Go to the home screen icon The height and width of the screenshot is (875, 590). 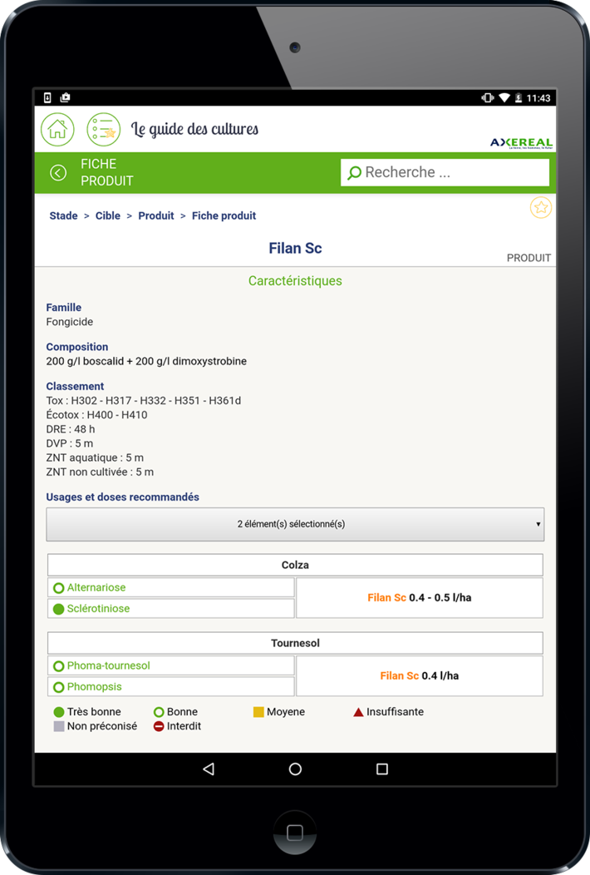[x=57, y=130]
